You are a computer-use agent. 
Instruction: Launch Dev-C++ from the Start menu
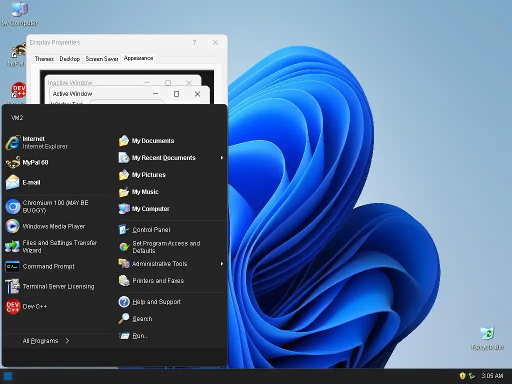(58, 306)
